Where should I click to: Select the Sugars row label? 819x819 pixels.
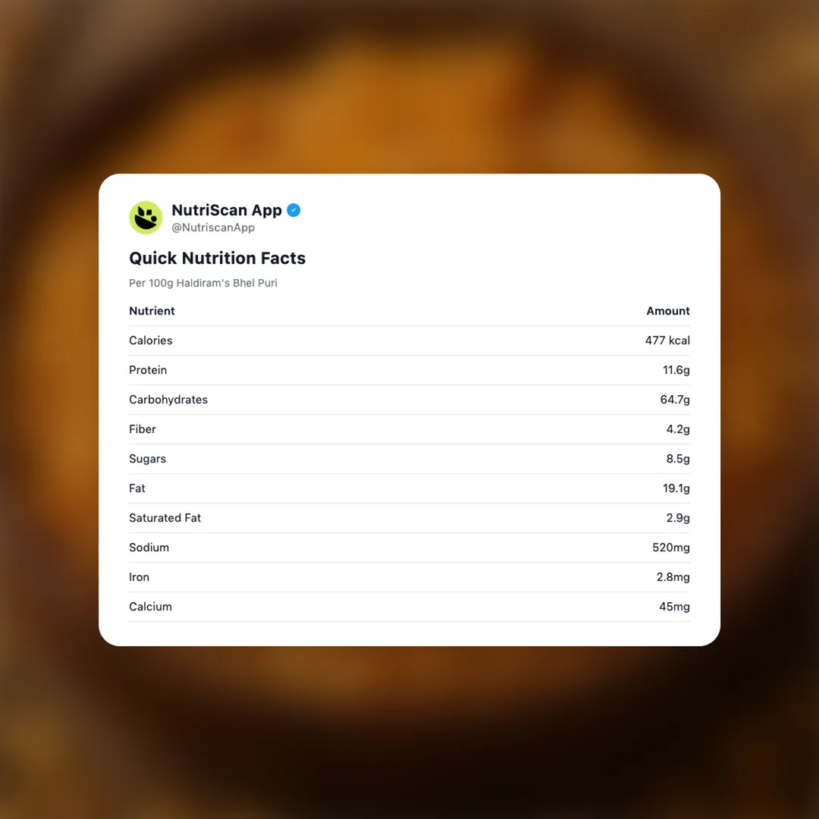[147, 459]
